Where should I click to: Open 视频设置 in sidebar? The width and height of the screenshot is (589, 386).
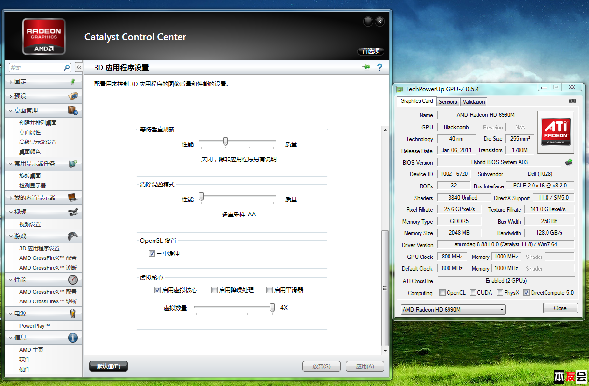30,224
